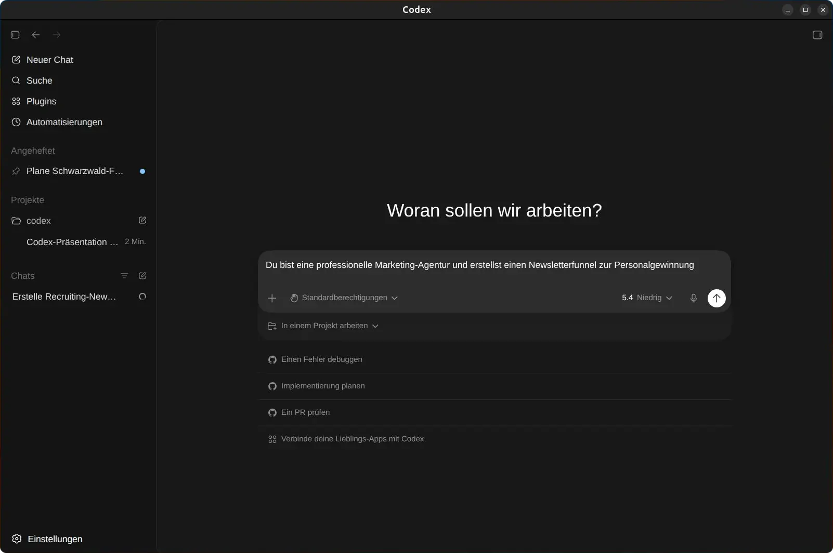Open Automatisierungen in the sidebar
Image resolution: width=833 pixels, height=553 pixels.
78,122
